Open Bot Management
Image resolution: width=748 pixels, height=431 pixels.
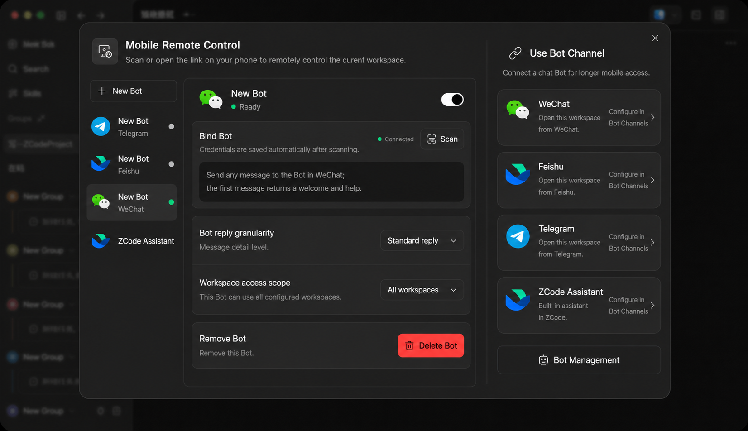pos(579,360)
